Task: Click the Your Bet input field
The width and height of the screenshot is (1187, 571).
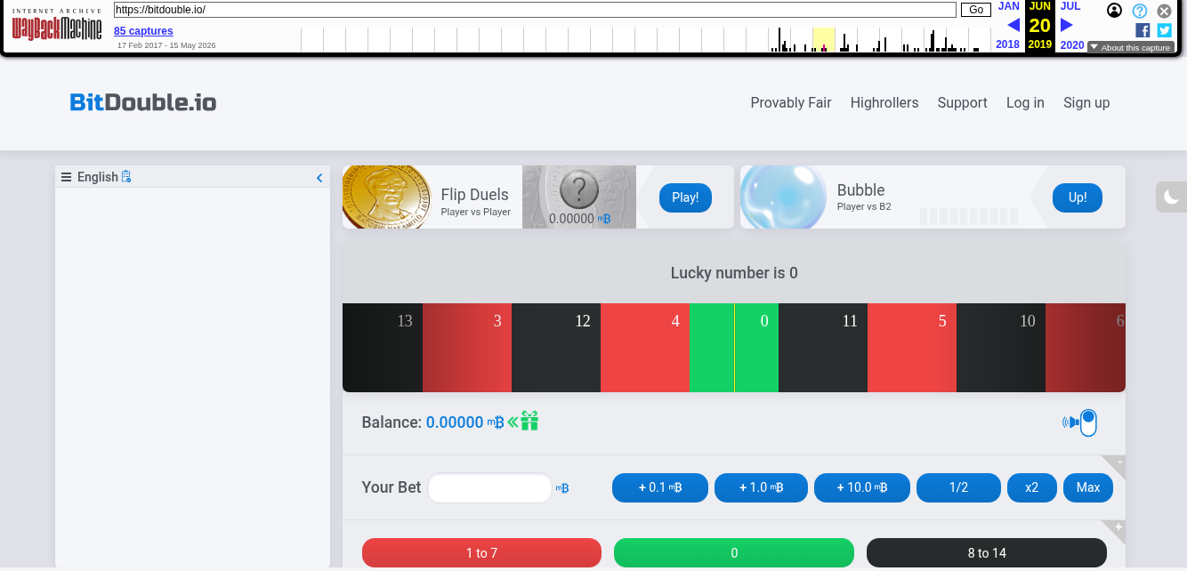Action: 490,488
